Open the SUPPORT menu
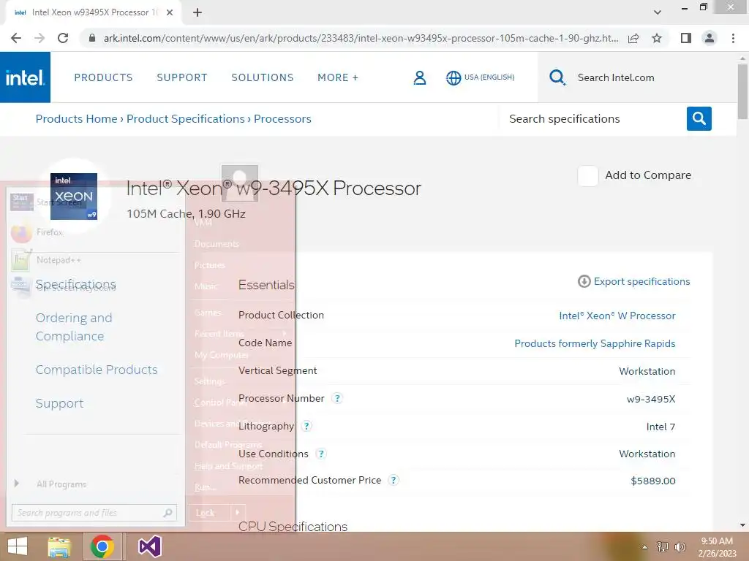The height and width of the screenshot is (561, 749). pos(182,77)
